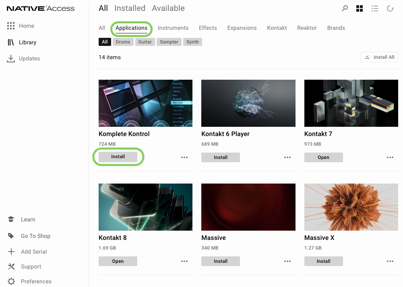Open the search magnifier icon
This screenshot has width=403, height=287.
[345, 8]
